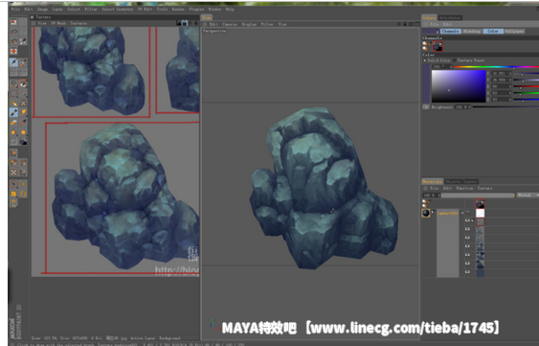Select the Eraser tool icon
The height and width of the screenshot is (346, 539).
point(13,123)
